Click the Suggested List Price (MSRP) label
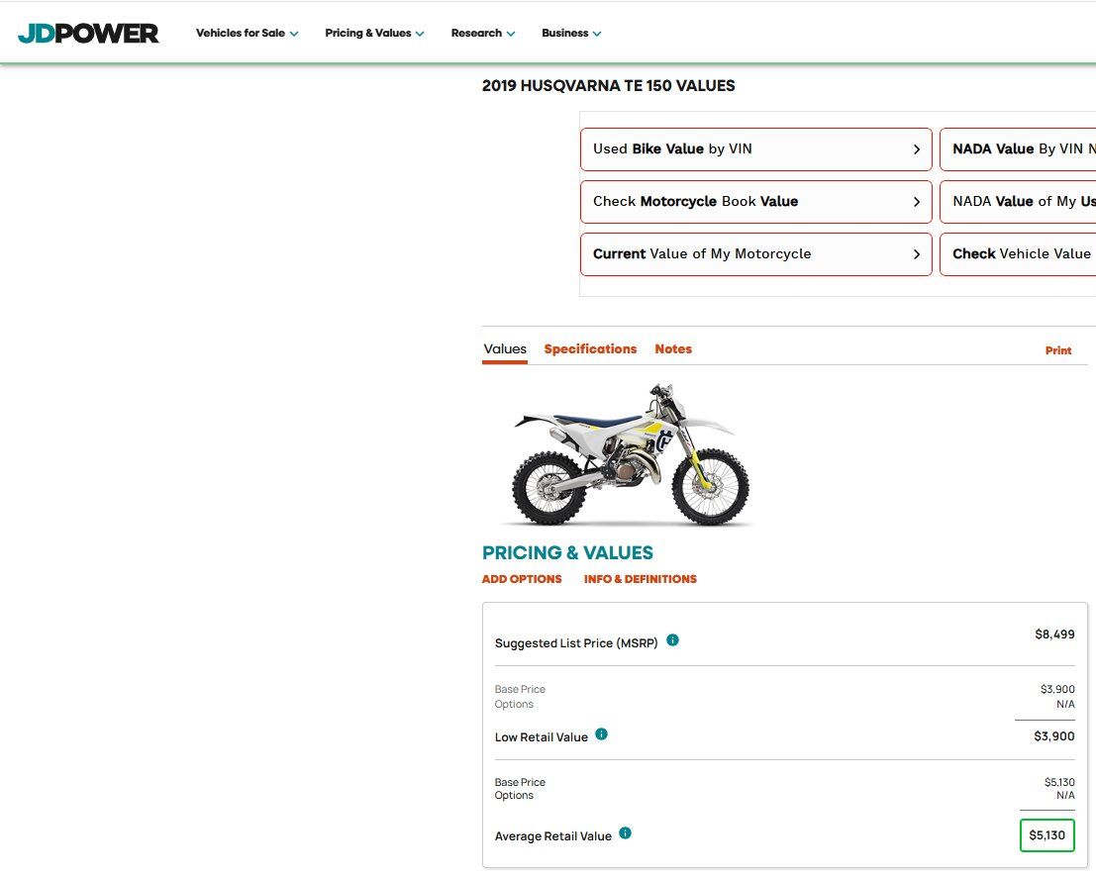 (576, 642)
